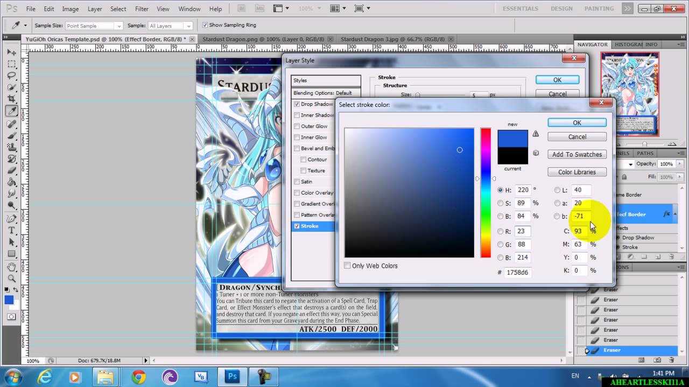
Task: Expand more workspaces double-arrow button
Action: click(628, 9)
